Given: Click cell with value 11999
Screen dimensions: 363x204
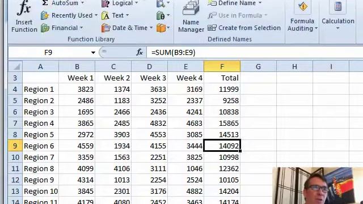Looking at the screenshot, I should [x=222, y=90].
